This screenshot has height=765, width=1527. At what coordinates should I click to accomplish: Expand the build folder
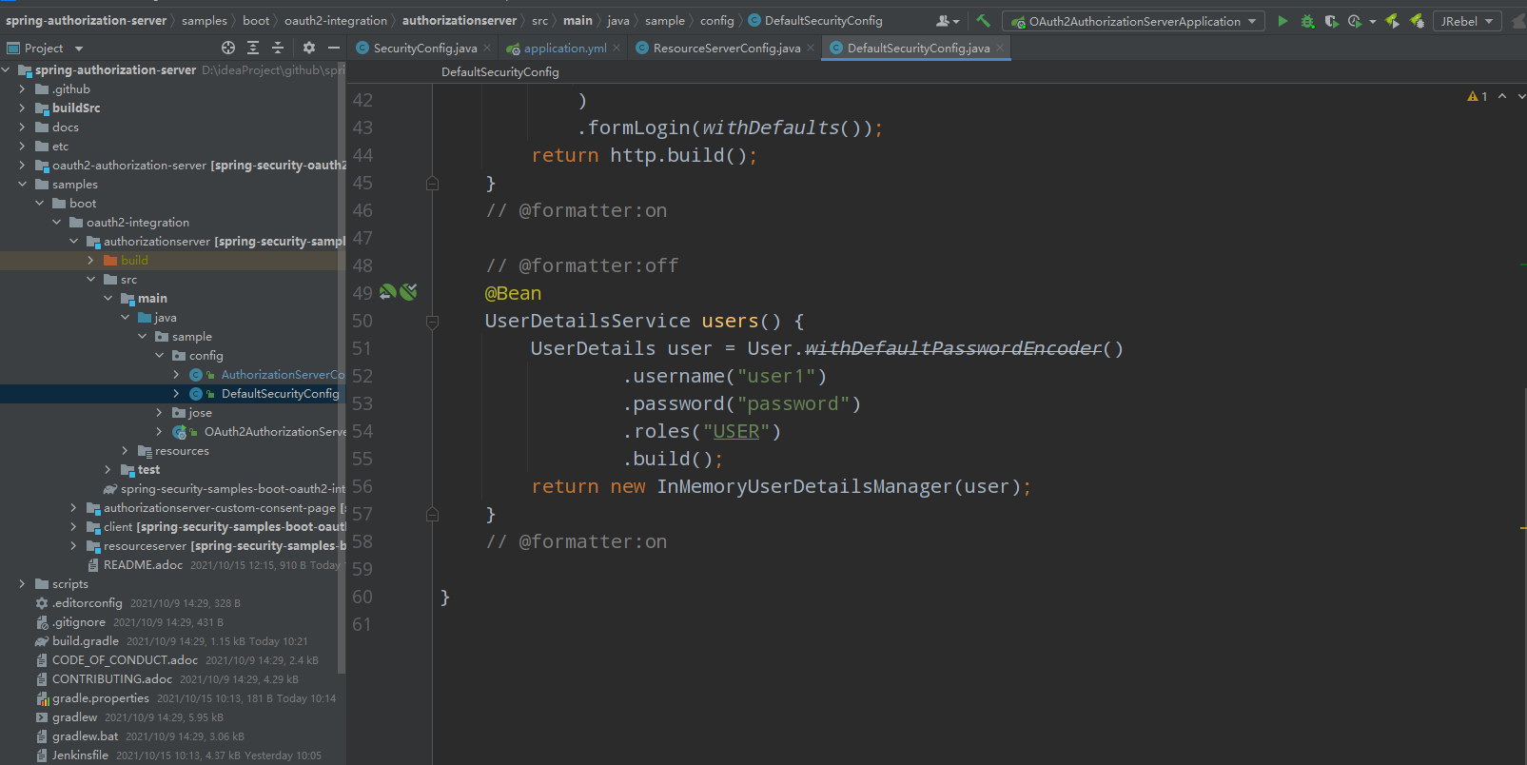90,261
